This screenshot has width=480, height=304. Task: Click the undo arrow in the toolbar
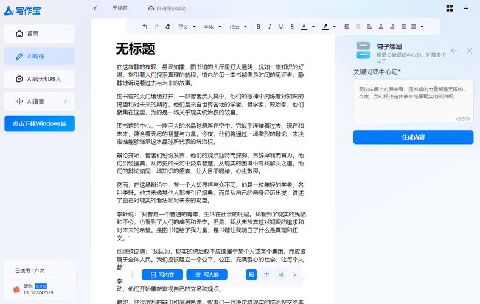coord(145,27)
